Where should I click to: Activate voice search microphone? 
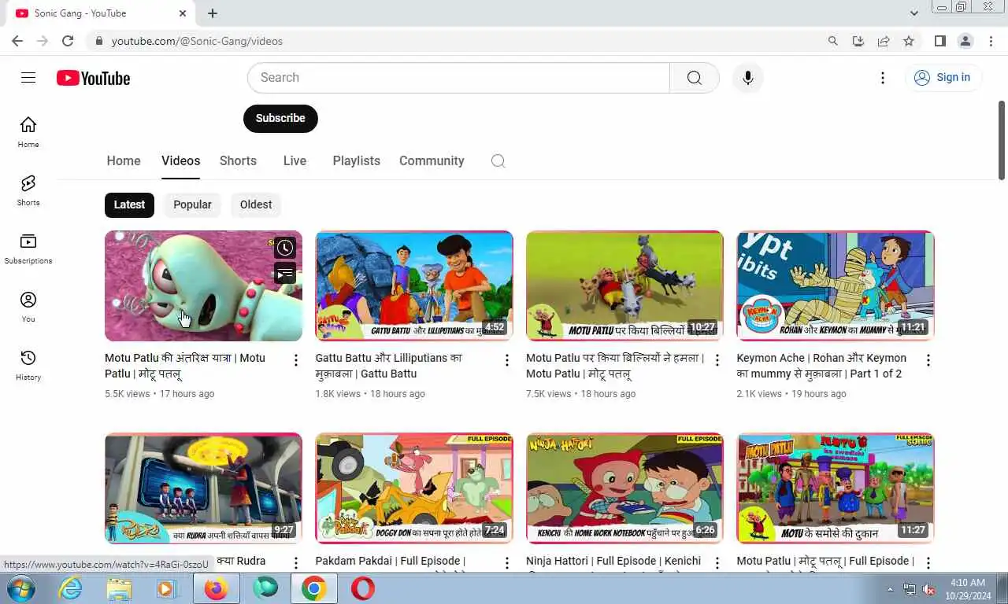[747, 78]
